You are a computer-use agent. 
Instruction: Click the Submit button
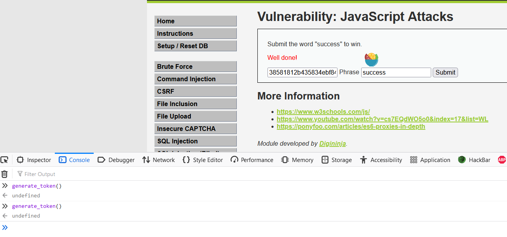click(x=445, y=72)
